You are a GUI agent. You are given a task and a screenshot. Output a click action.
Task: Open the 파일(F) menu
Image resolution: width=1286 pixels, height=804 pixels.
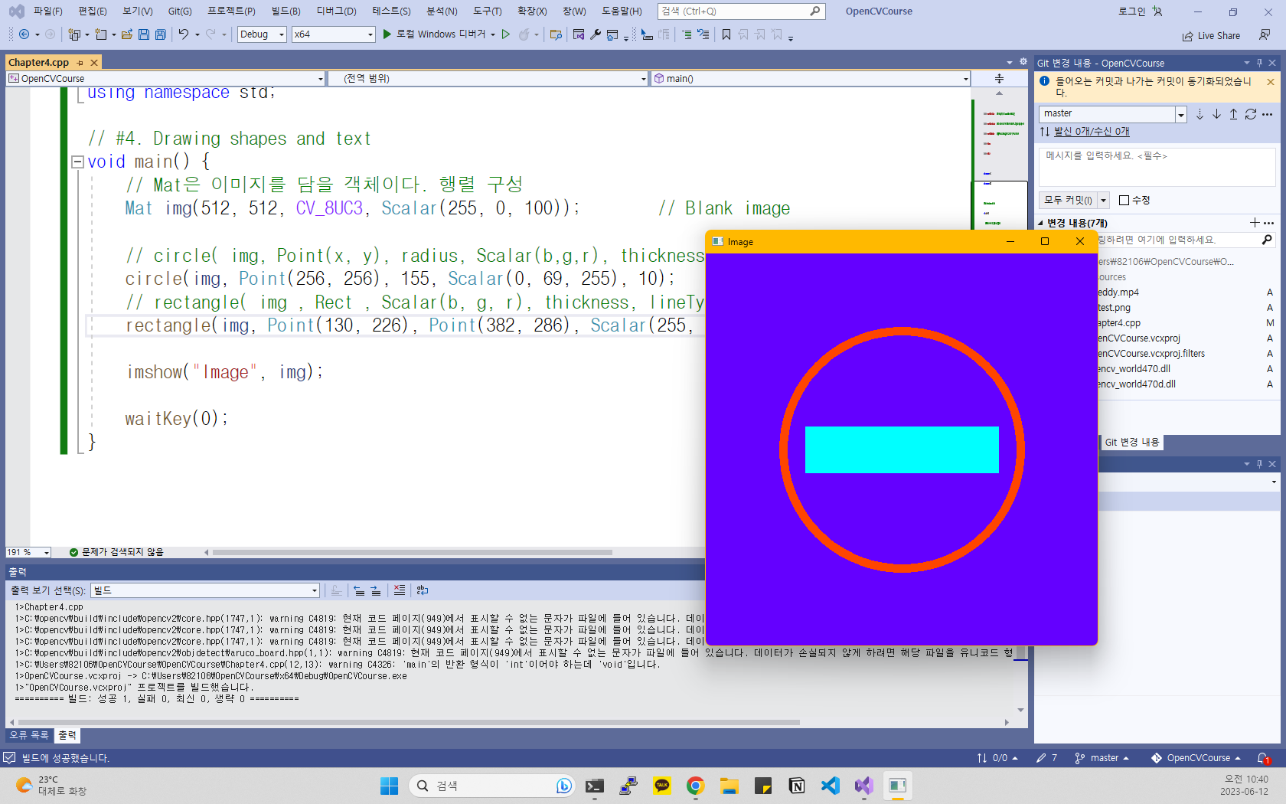coord(47,11)
